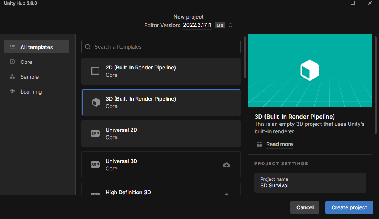Click the Learning graduation cap icon
The height and width of the screenshot is (219, 379).
click(12, 91)
